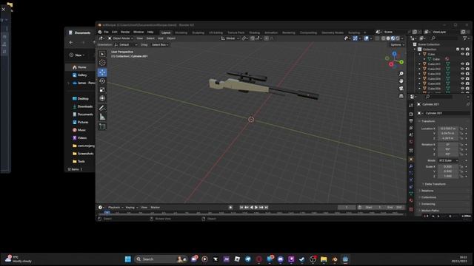Screen dimensions: 474x266
Task: Click the timeline play button
Action: click(256, 207)
